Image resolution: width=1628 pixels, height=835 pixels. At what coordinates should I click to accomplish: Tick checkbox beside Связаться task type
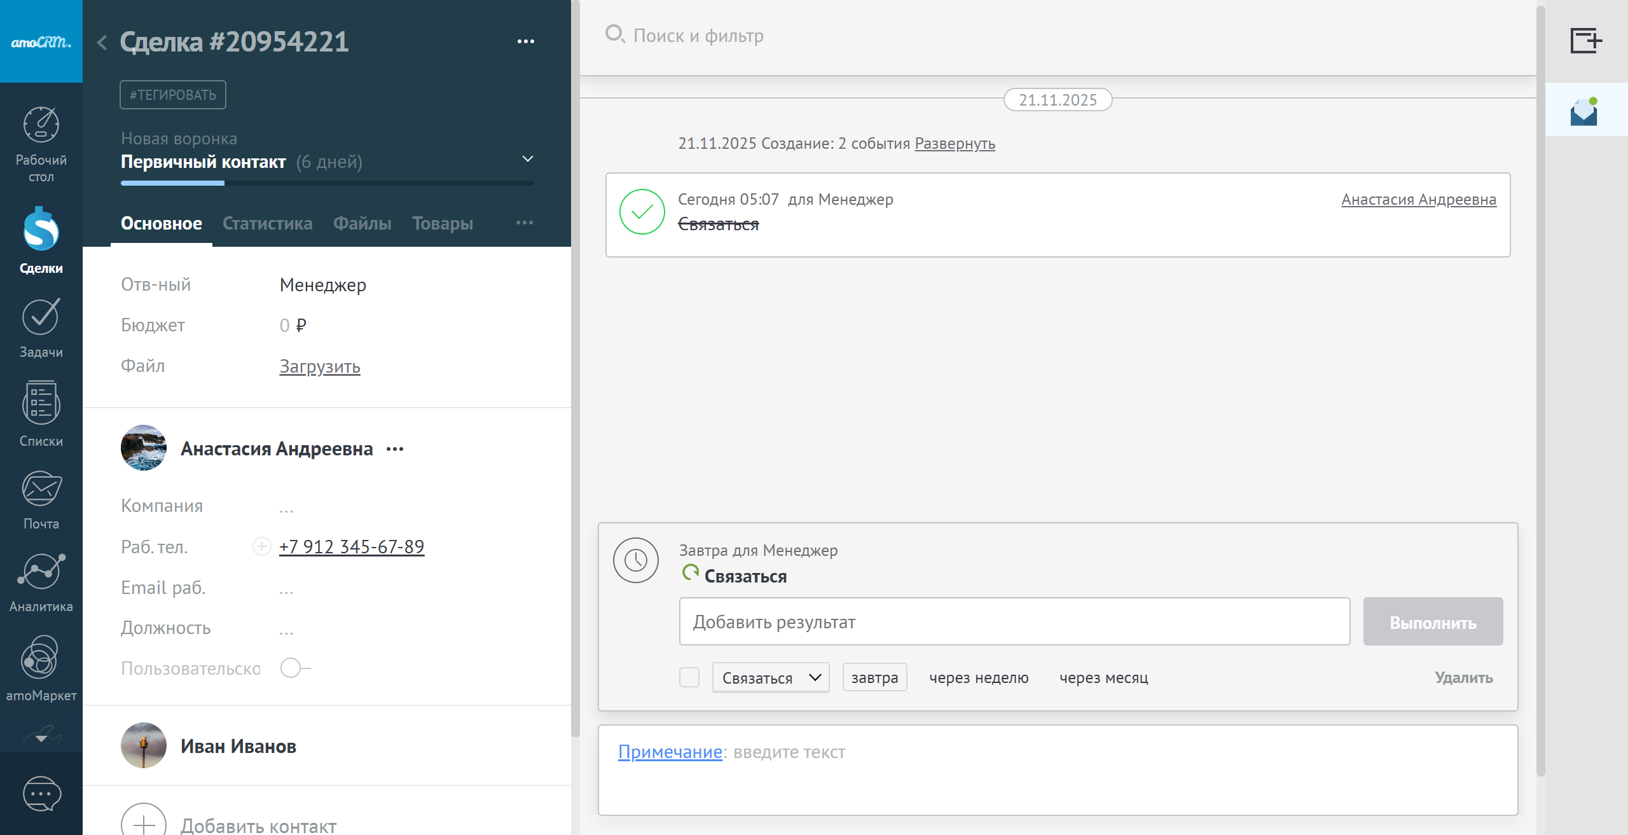(x=689, y=677)
